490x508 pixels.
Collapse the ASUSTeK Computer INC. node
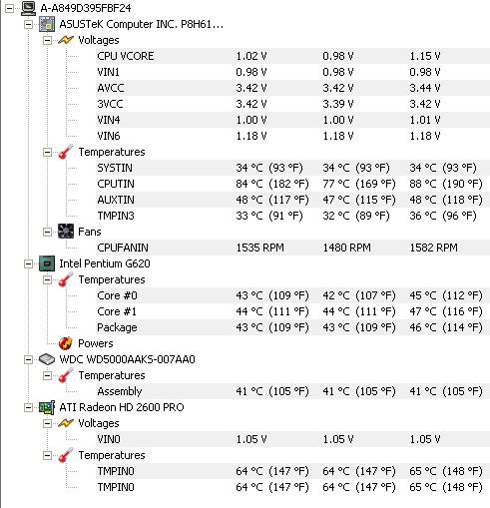click(x=29, y=24)
